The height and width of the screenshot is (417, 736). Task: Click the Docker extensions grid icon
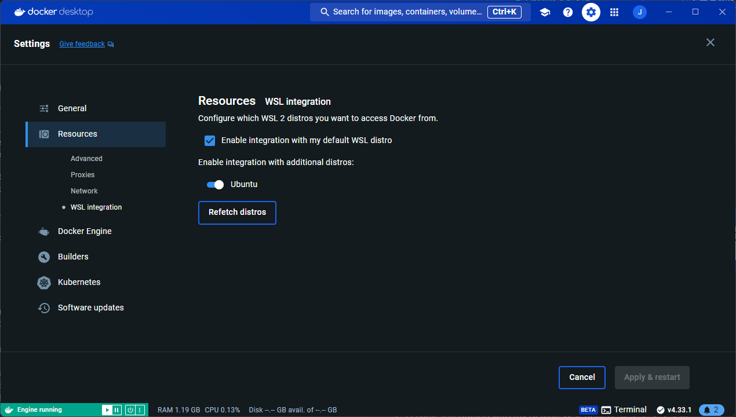(x=614, y=12)
